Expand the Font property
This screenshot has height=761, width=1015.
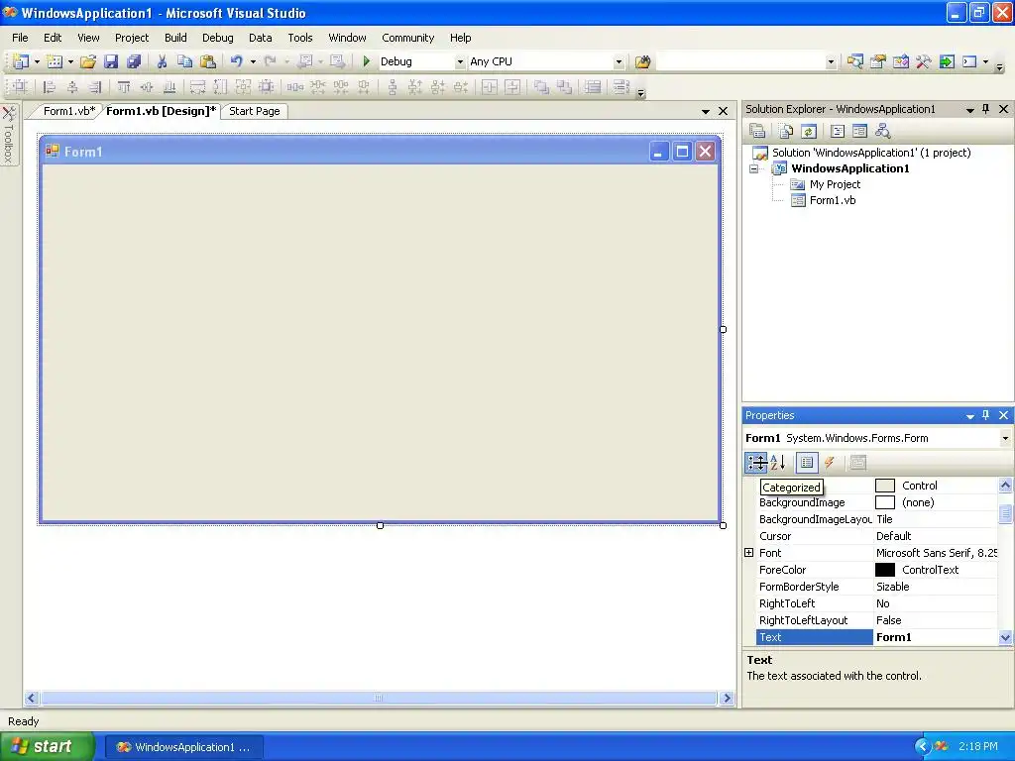pos(749,553)
